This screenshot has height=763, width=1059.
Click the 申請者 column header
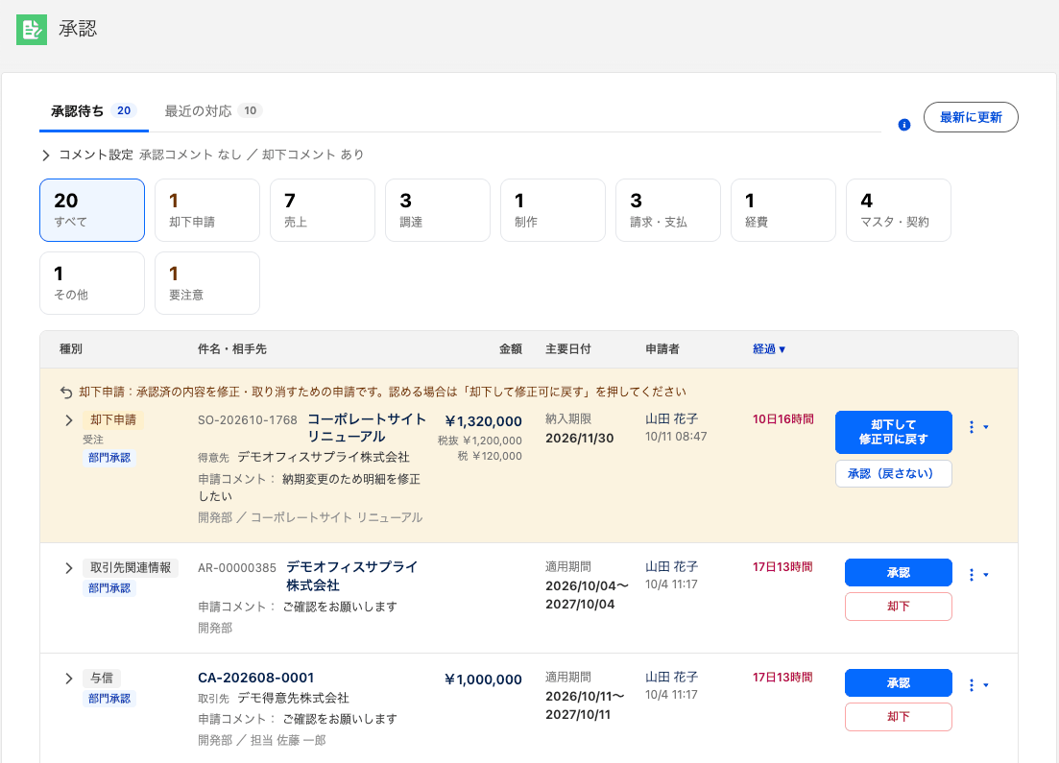coord(662,349)
